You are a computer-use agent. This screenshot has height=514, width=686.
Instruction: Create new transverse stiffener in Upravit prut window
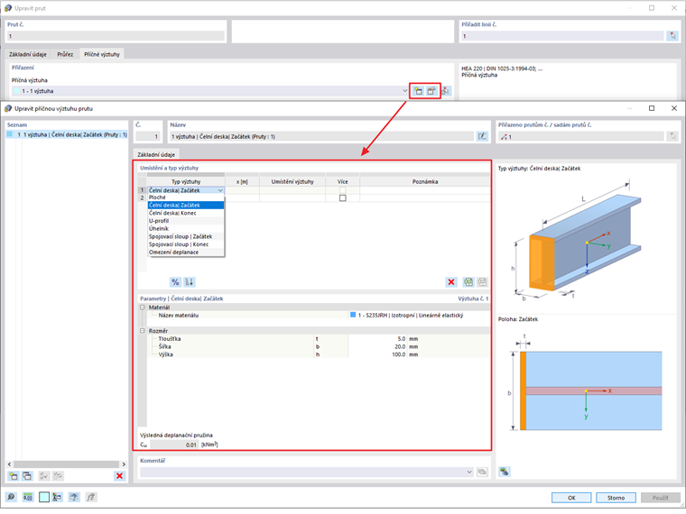[418, 91]
